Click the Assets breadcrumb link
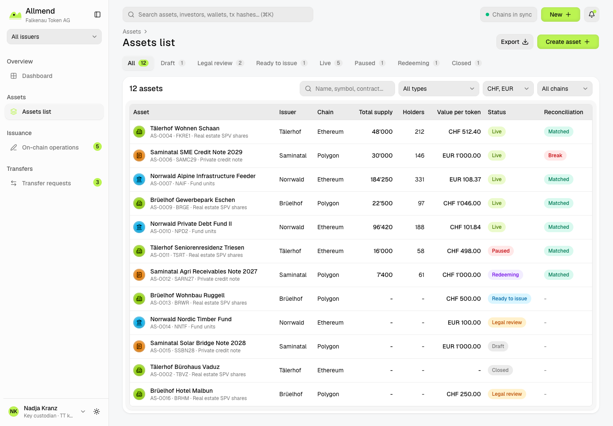 [x=132, y=32]
